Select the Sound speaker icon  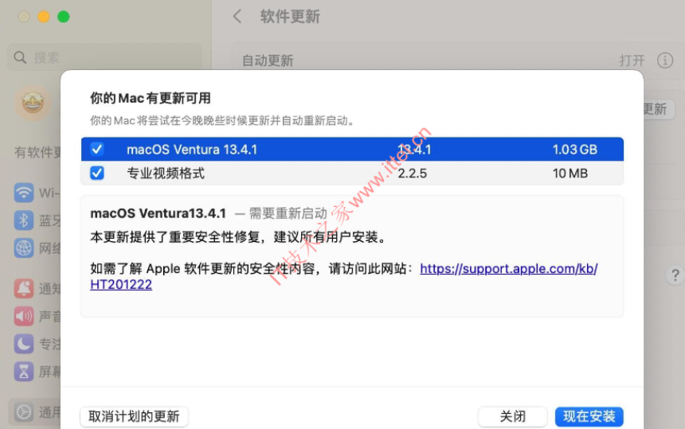click(x=24, y=316)
